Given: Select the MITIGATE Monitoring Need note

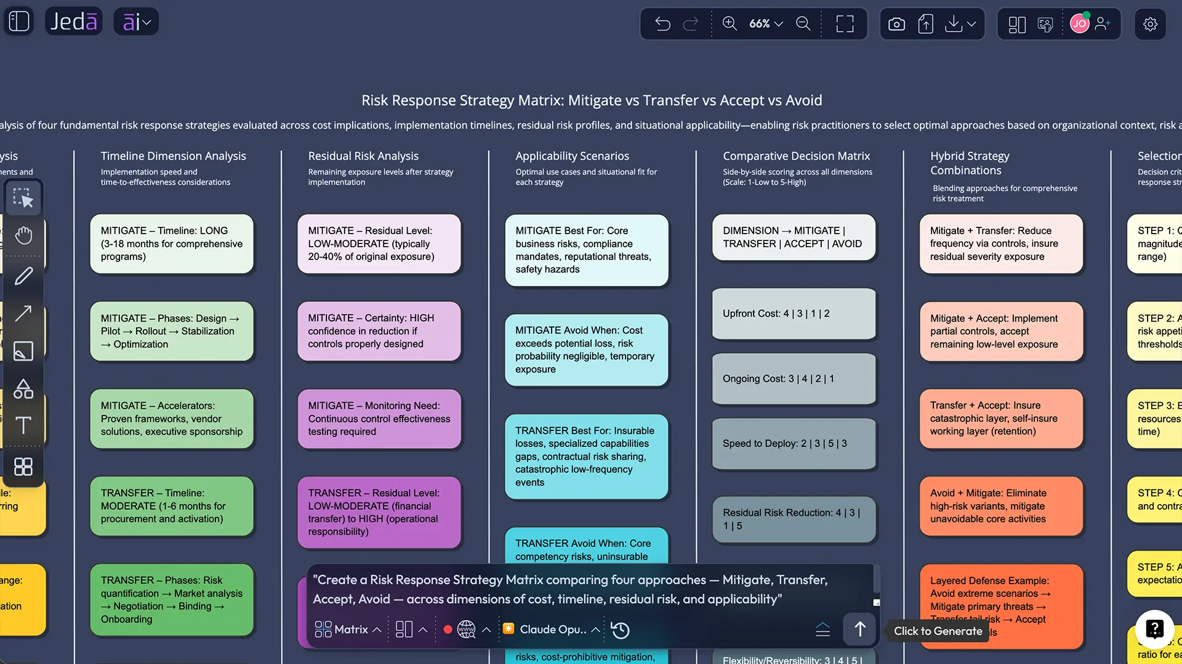Looking at the screenshot, I should pyautogui.click(x=379, y=419).
